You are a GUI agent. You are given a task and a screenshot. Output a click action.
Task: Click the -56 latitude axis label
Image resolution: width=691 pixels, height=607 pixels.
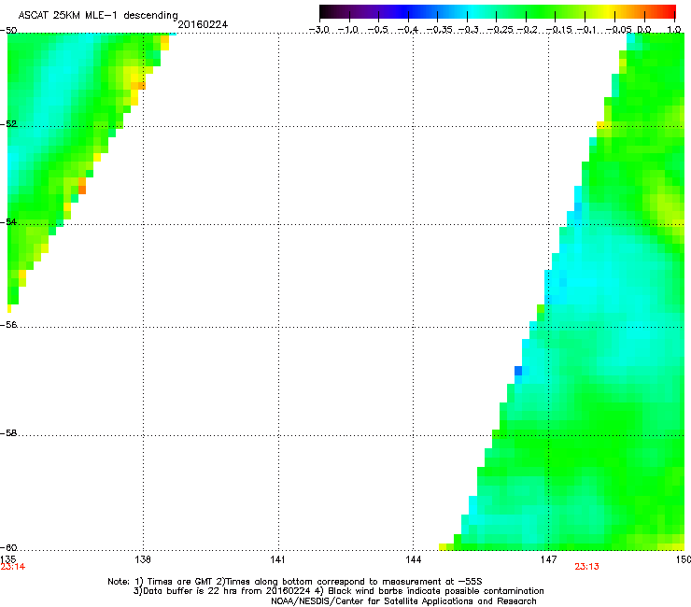tap(8, 324)
